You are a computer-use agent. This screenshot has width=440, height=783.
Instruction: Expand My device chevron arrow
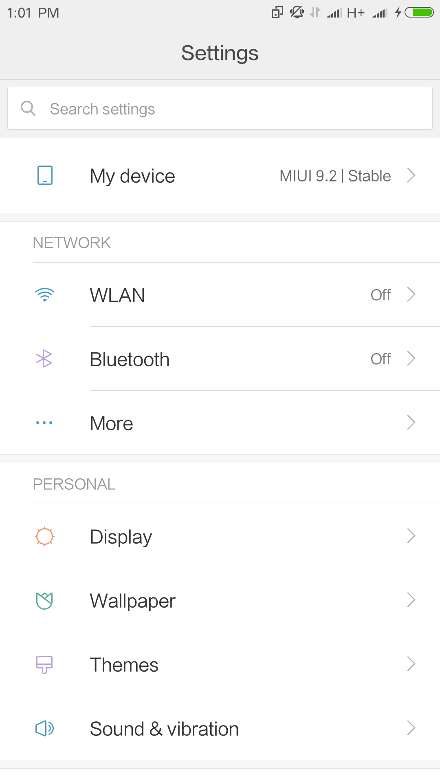pos(411,175)
